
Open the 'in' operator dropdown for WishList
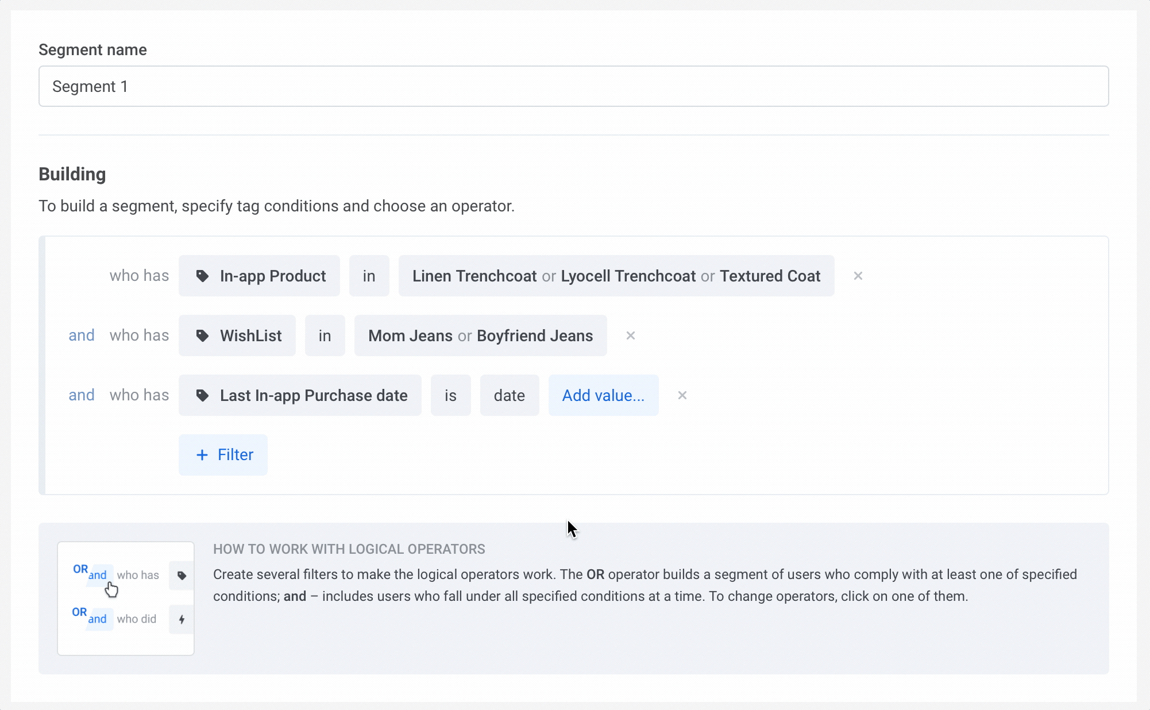[x=325, y=335]
